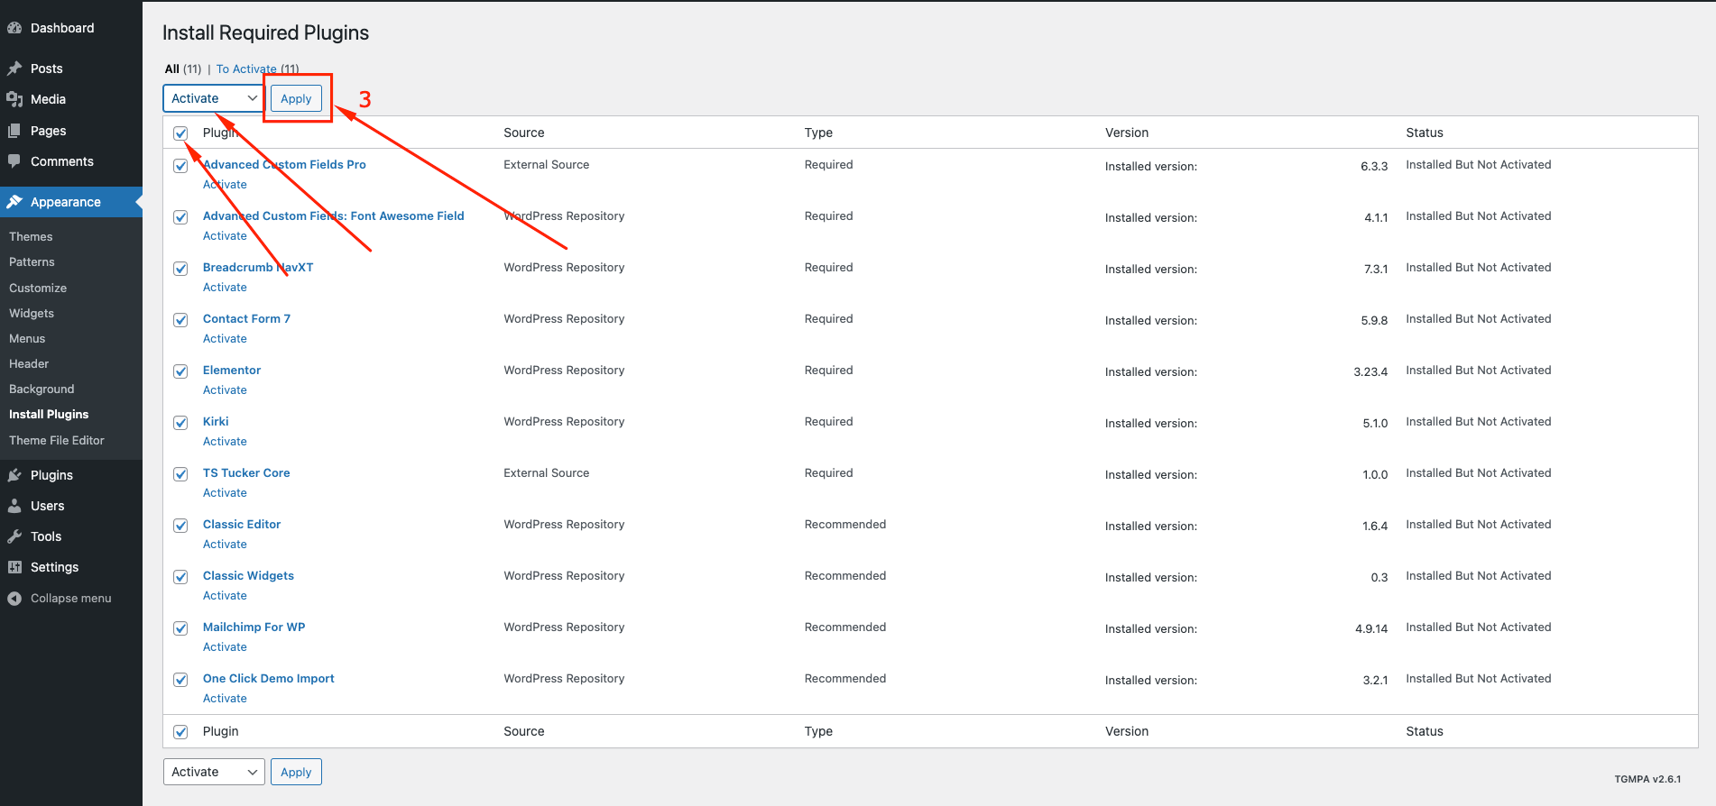Click the Settings sliders icon
Image resolution: width=1716 pixels, height=806 pixels.
[14, 567]
